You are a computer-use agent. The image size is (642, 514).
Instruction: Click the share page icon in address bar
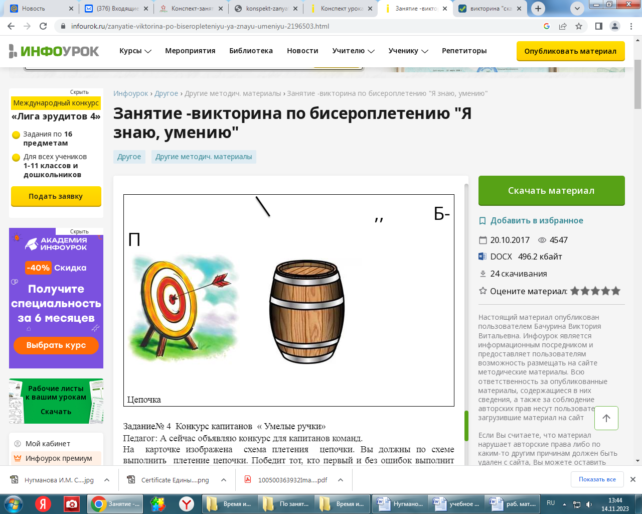tap(563, 26)
